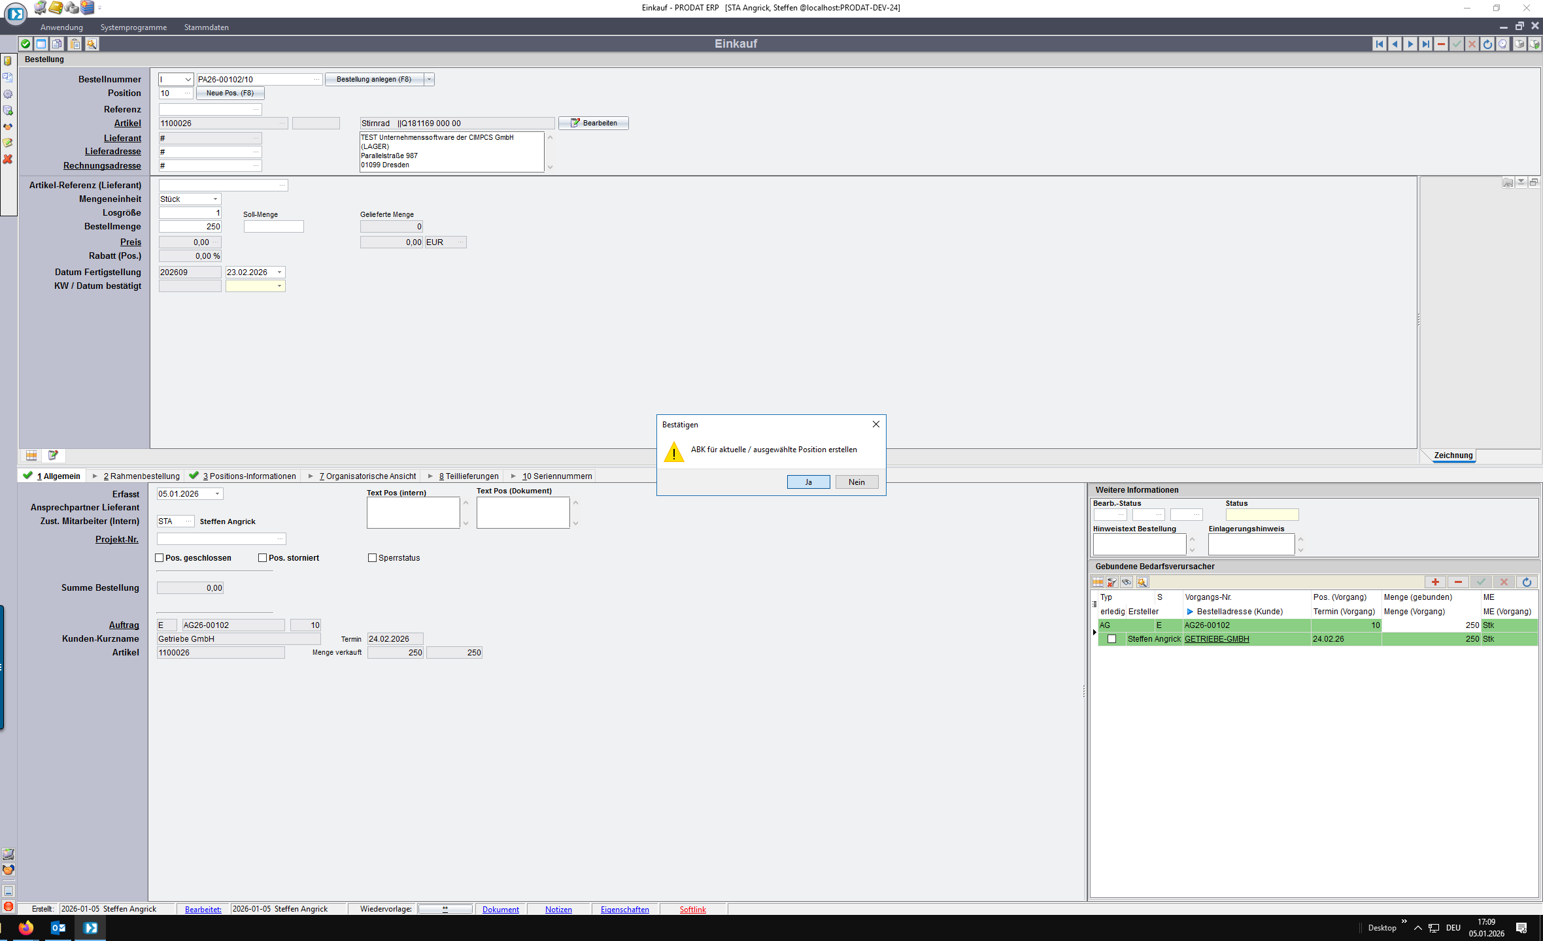Click the GETRIEBE-GMBH link
Image resolution: width=1543 pixels, height=941 pixels.
[x=1216, y=638]
